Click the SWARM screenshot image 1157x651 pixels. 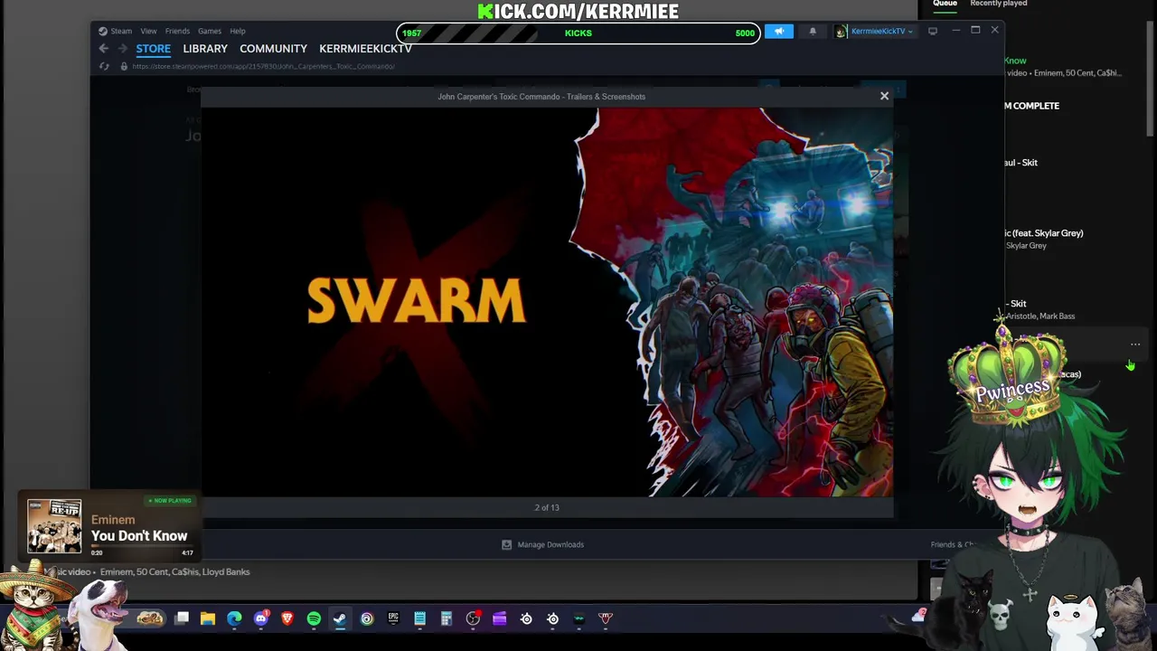point(547,302)
